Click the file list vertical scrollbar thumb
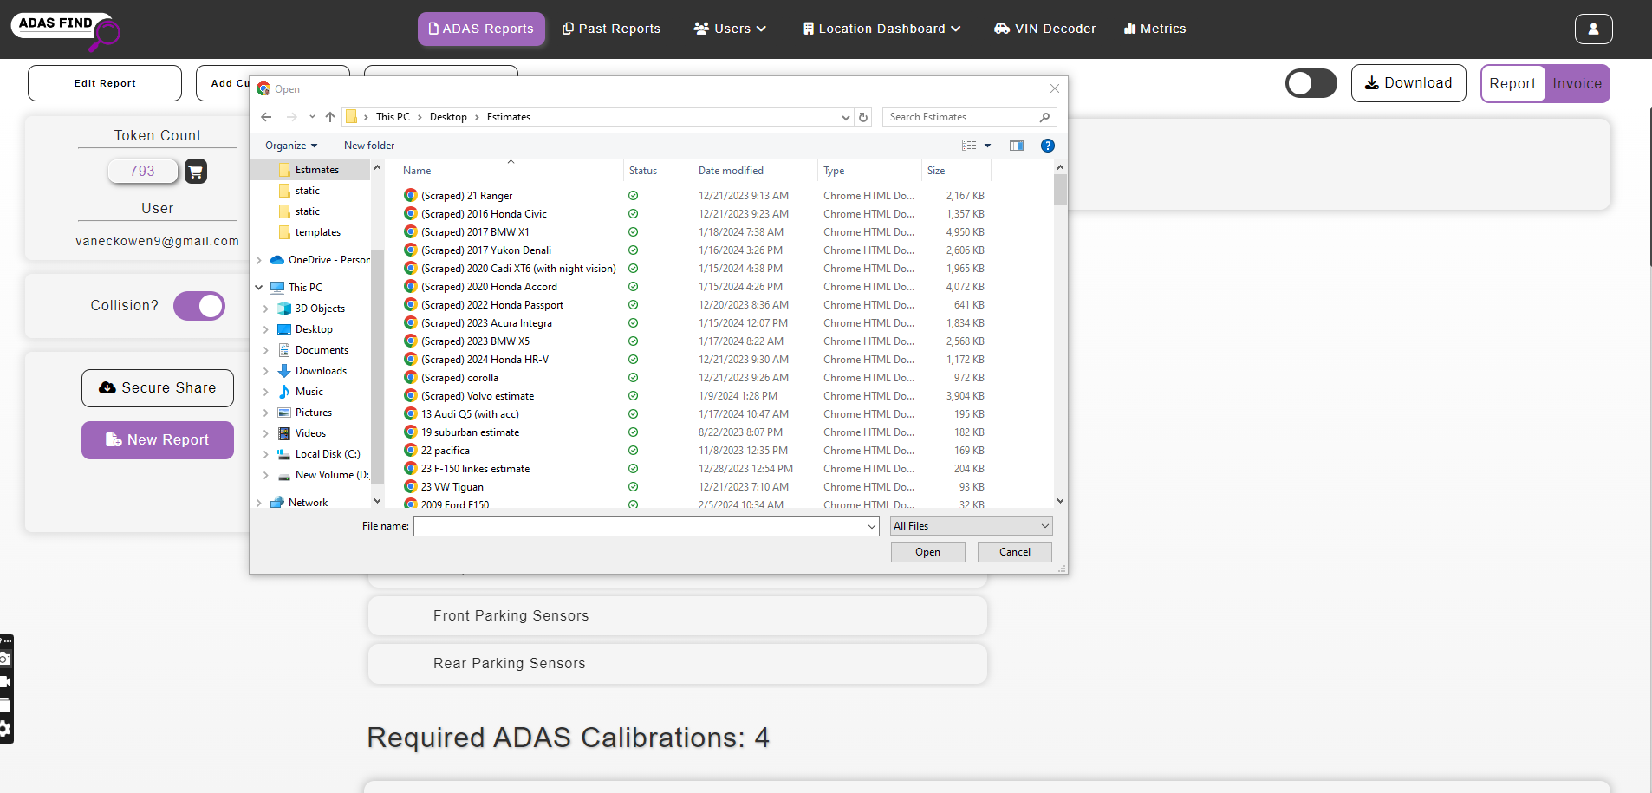 click(1060, 189)
